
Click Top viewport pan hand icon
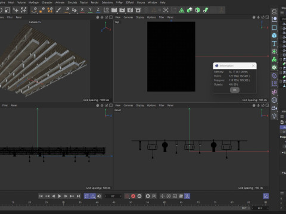pos(254,17)
